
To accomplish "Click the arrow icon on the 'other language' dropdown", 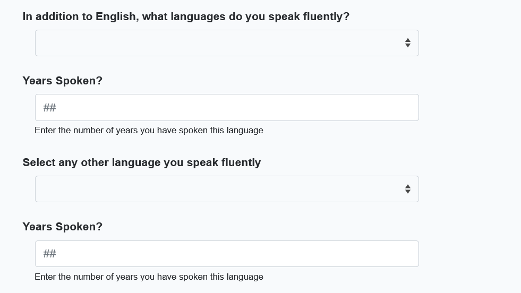I will (x=407, y=189).
